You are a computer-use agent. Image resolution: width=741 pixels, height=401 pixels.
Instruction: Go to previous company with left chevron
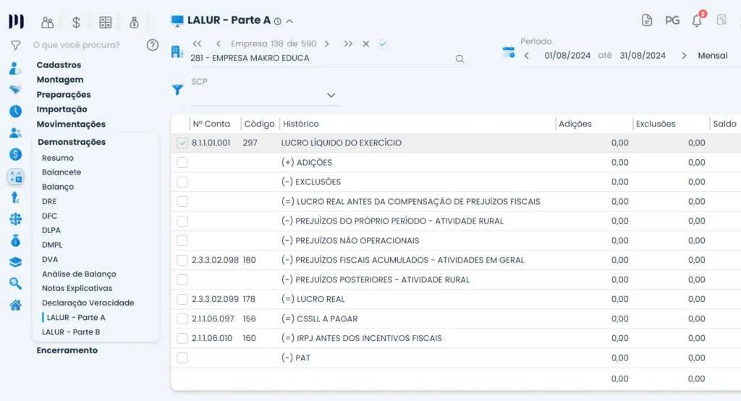tap(219, 44)
